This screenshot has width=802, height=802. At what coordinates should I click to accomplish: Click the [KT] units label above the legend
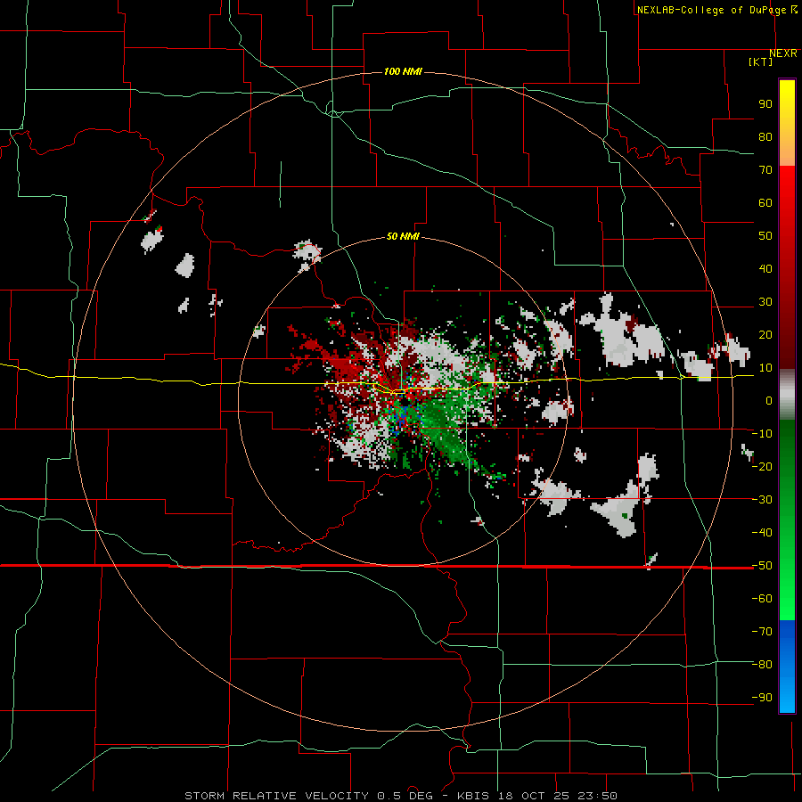coord(761,61)
